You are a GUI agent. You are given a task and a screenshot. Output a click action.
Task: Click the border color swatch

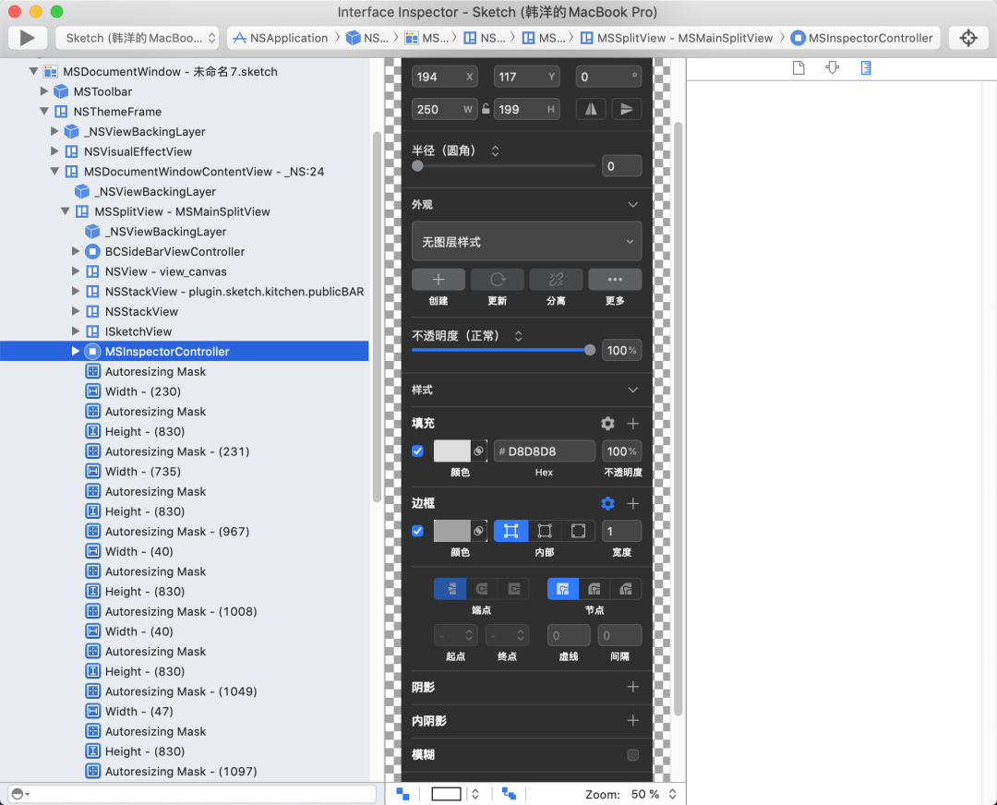451,531
